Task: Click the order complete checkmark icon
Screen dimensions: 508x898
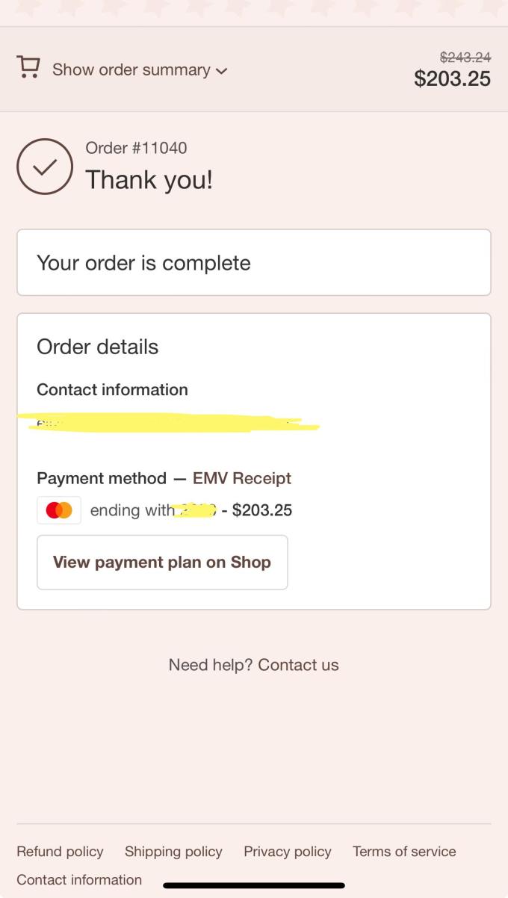Action: pyautogui.click(x=45, y=167)
